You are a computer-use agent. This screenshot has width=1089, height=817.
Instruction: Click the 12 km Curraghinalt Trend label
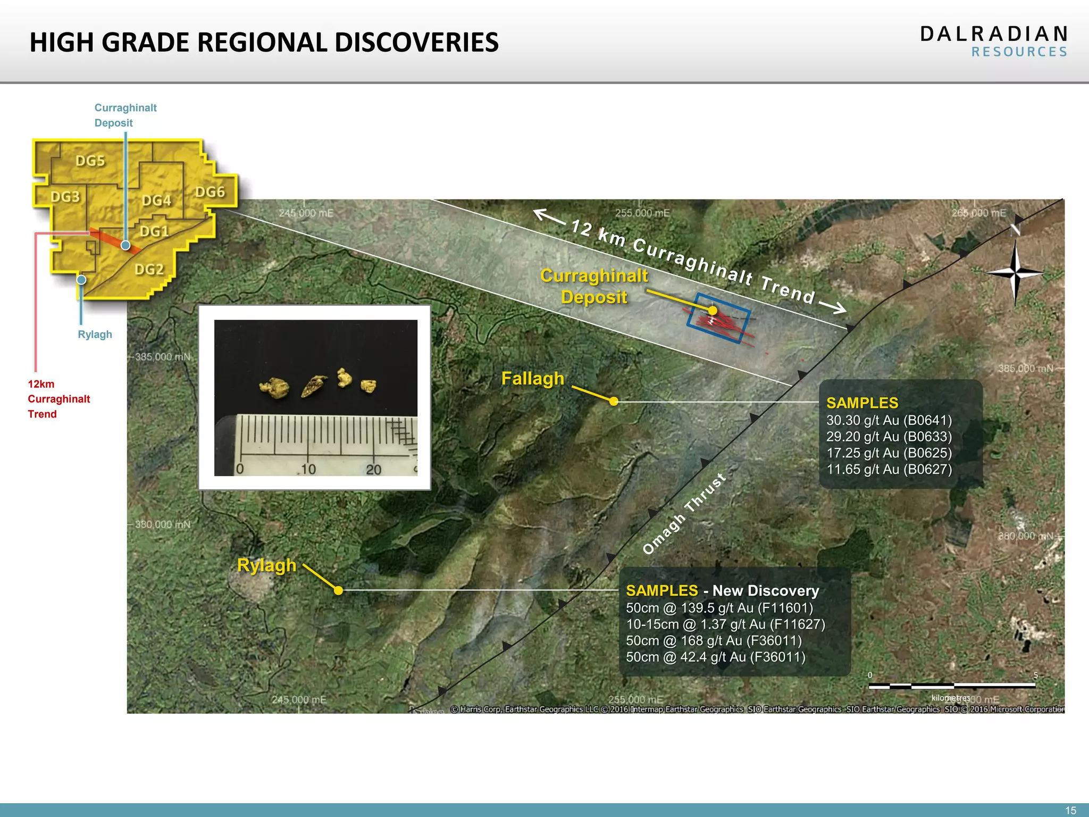[693, 262]
